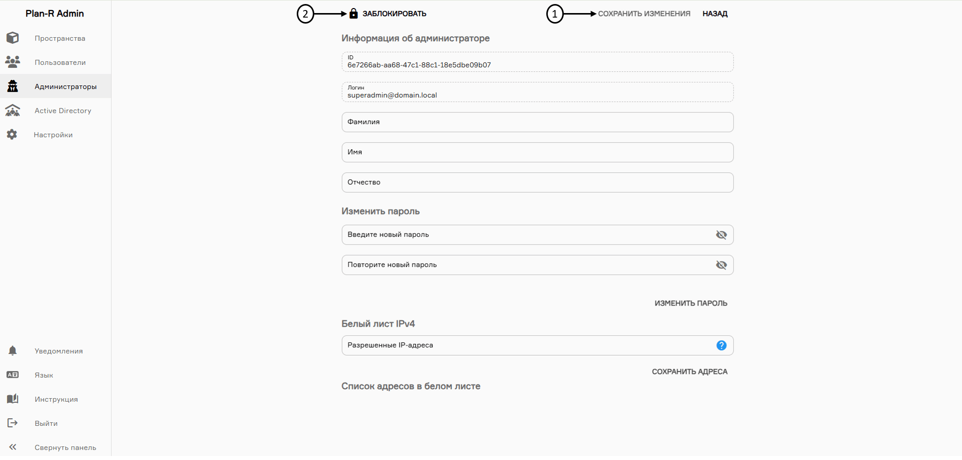The width and height of the screenshot is (962, 460).
Task: Go back using the НАЗАД button
Action: (x=714, y=14)
